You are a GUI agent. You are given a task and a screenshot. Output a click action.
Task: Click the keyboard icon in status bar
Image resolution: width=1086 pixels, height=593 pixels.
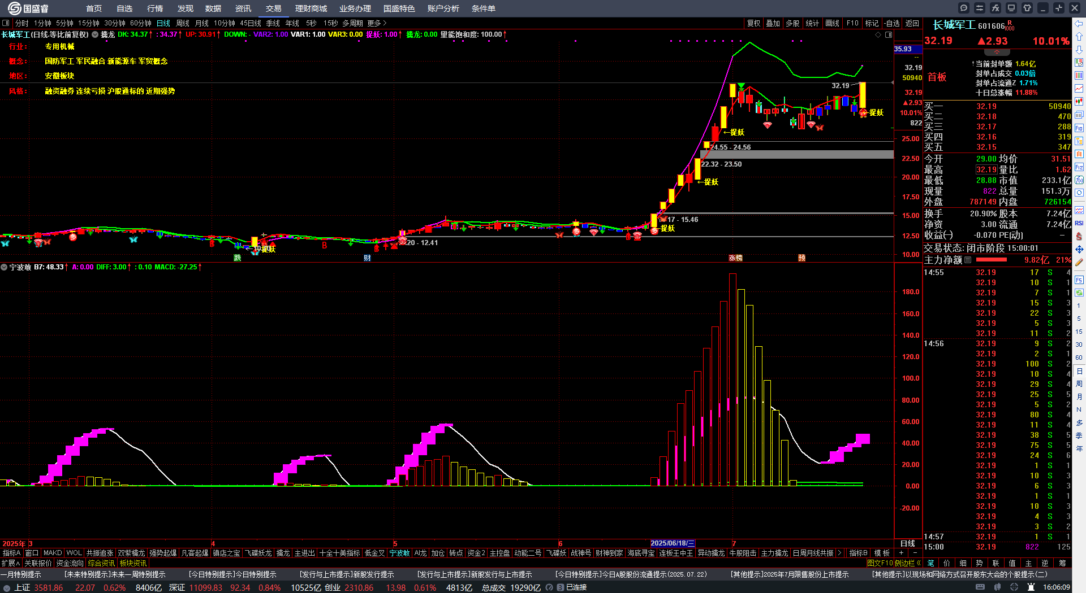pyautogui.click(x=980, y=587)
